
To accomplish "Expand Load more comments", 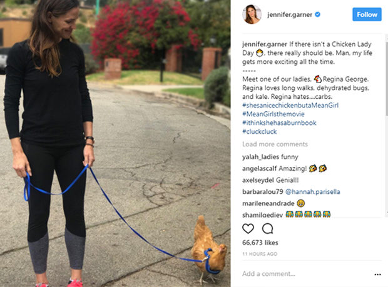I will [x=275, y=144].
